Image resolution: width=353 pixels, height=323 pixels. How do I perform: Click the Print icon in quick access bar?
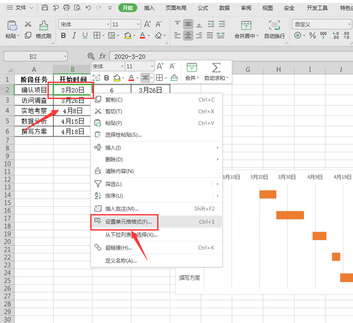[x=67, y=8]
